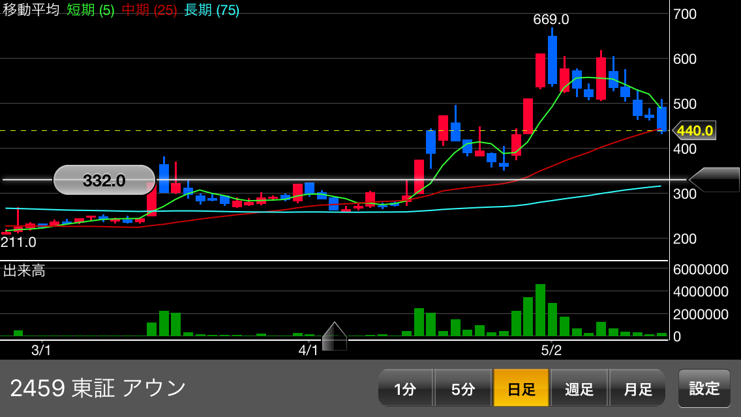Tap the 5/2 date label on the time axis
This screenshot has width=741, height=417.
click(x=552, y=350)
